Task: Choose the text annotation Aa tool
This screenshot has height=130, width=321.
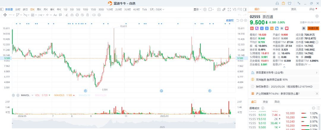Action: (x=55, y=15)
